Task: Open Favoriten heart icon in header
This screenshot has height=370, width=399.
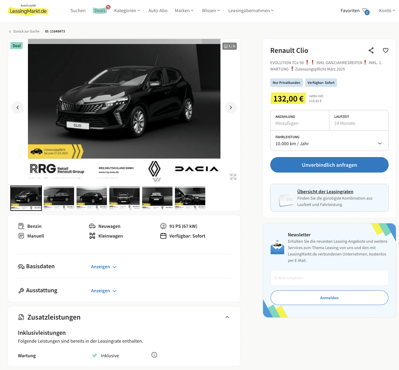Action: pyautogui.click(x=366, y=11)
